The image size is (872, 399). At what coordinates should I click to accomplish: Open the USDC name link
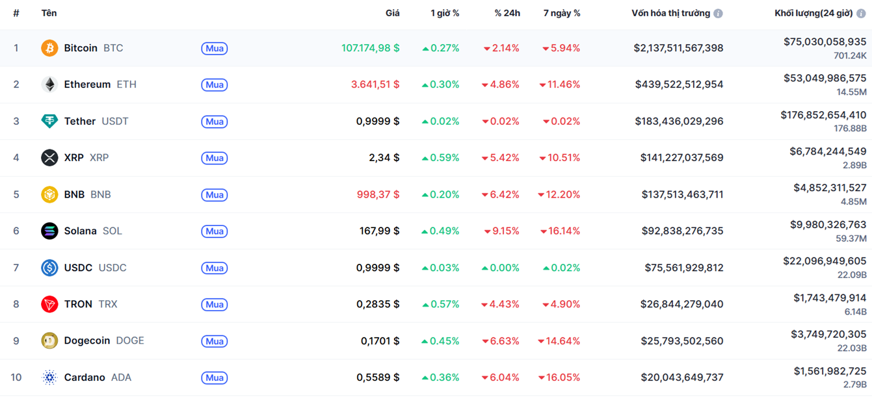coord(95,268)
